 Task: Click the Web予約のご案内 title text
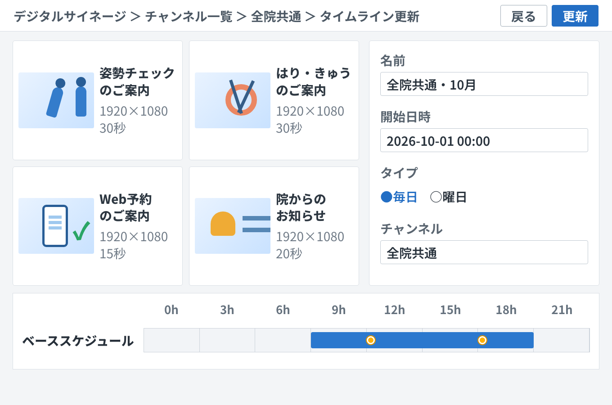(x=126, y=207)
